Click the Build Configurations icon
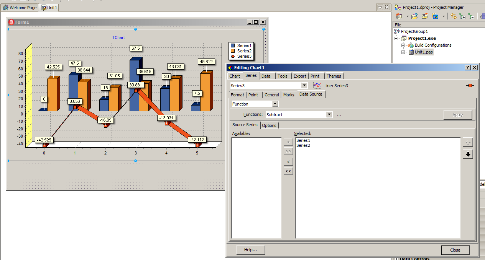This screenshot has height=260, width=485. pos(411,45)
